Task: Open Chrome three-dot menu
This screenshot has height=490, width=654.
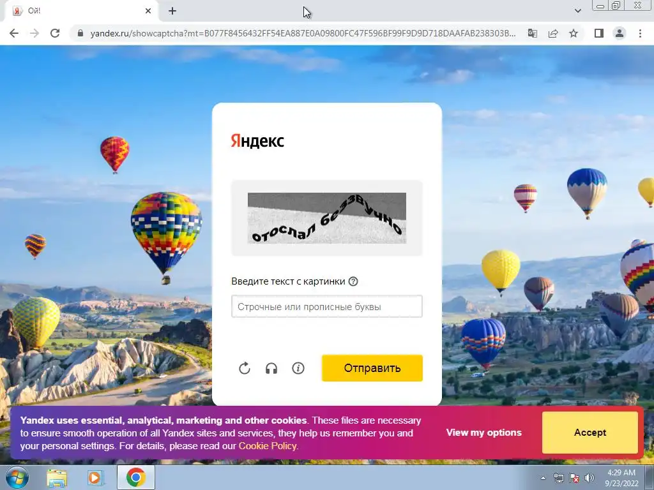Action: [x=640, y=33]
